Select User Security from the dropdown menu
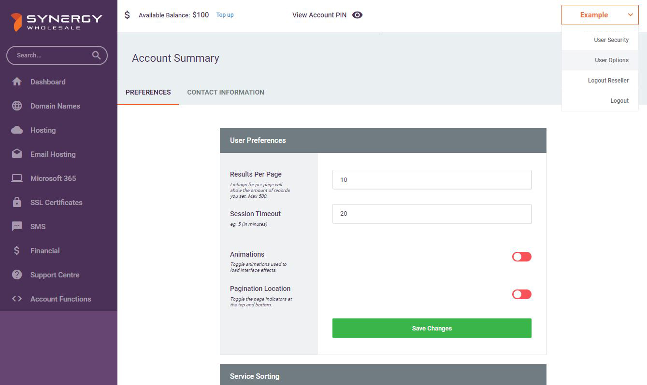This screenshot has width=647, height=385. 611,40
